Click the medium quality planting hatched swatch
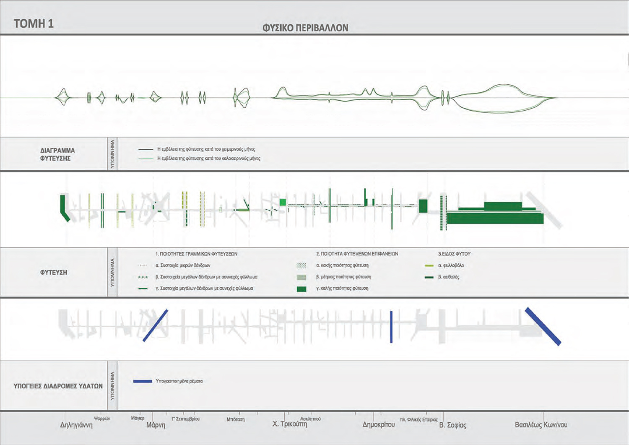Screen dimensions: 629x445 301,277
